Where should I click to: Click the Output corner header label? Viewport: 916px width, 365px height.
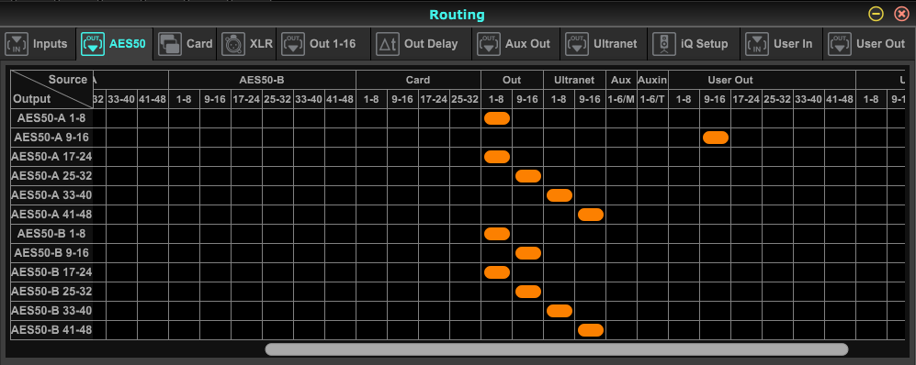(32, 99)
